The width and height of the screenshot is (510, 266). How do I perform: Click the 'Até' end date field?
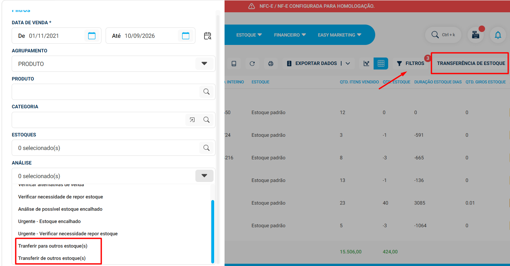[x=150, y=36]
